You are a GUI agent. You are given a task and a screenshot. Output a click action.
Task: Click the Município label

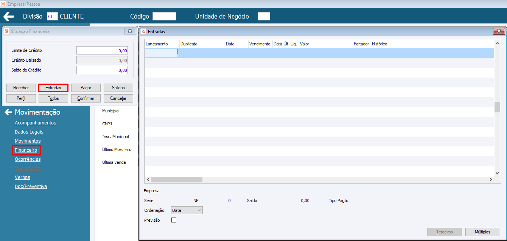[x=110, y=111]
